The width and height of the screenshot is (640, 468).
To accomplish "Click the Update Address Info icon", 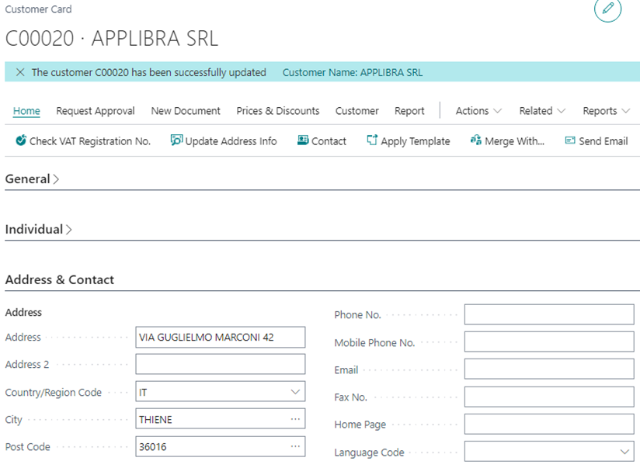I will [x=176, y=140].
